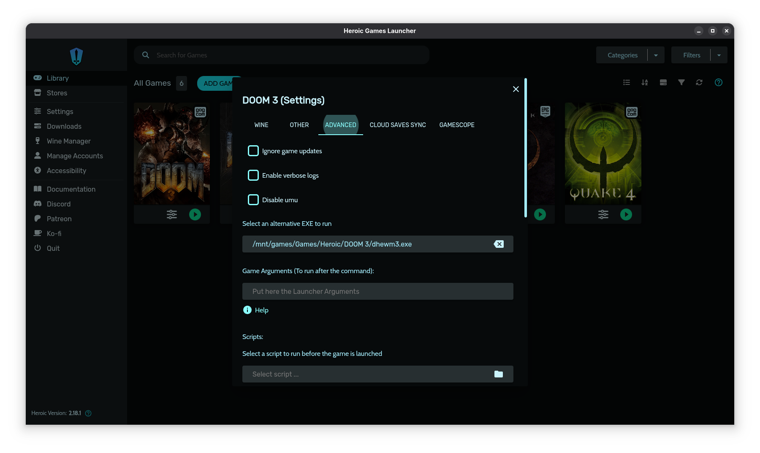Open the Quake 4 cover thumbnail
Viewport: 760px width, 453px height.
click(603, 154)
